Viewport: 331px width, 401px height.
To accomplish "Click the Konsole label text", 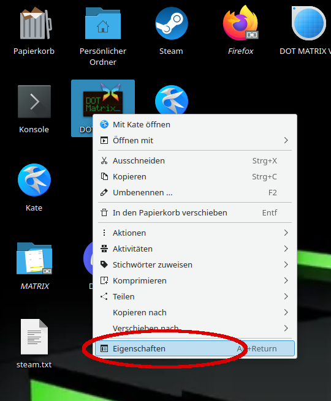I will [x=34, y=129].
